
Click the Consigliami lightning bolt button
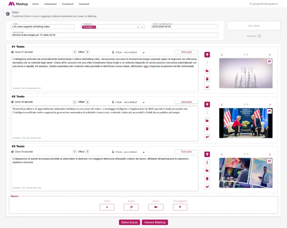(180, 207)
